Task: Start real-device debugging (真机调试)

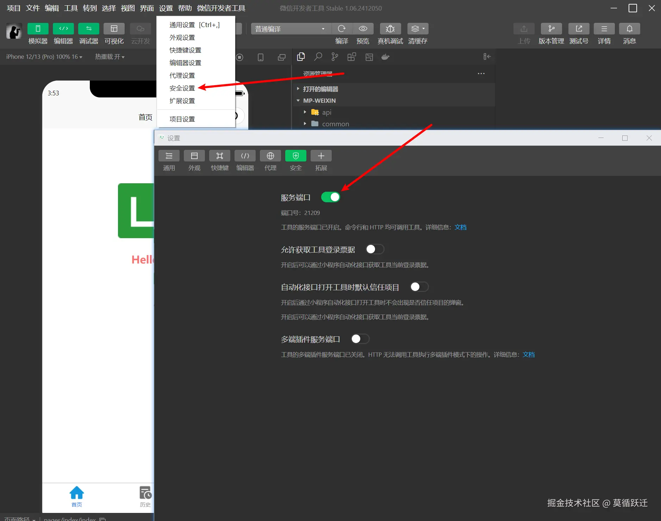Action: (x=390, y=29)
